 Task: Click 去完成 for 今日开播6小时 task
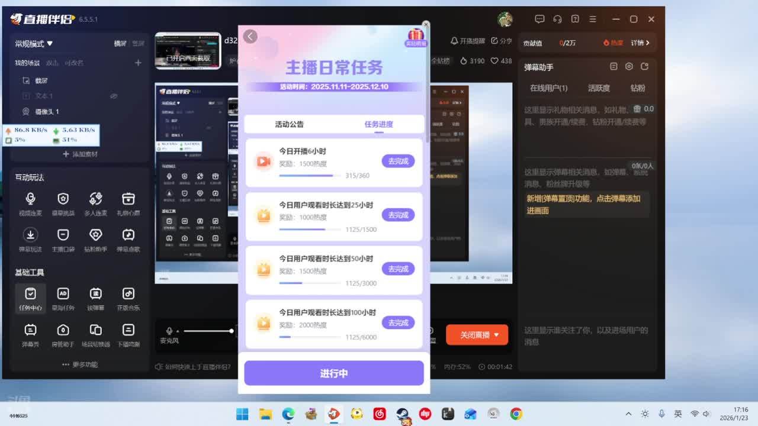click(398, 161)
